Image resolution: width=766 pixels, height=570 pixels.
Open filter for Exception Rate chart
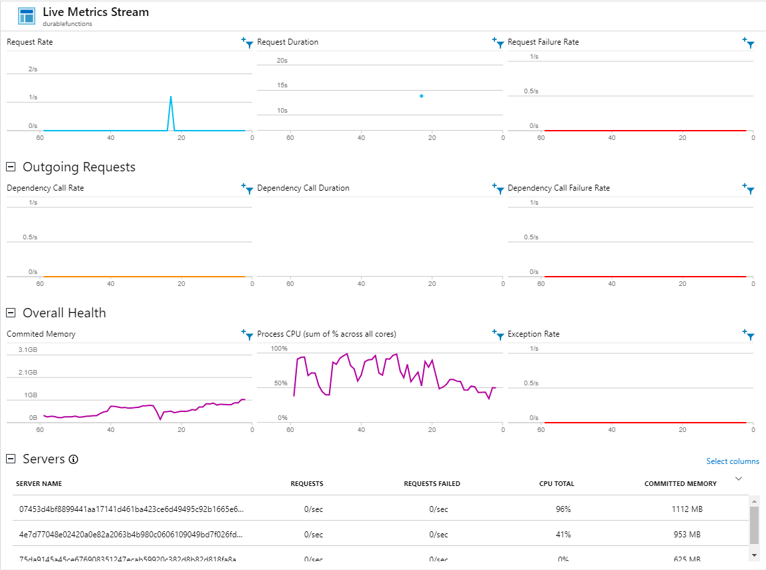tap(749, 335)
